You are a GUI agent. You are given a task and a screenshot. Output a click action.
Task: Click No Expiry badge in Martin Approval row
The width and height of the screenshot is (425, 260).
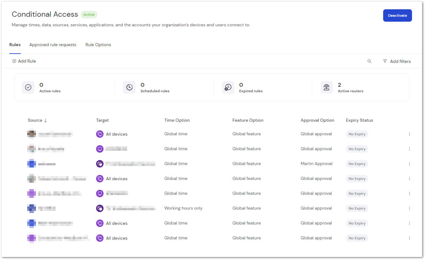[357, 164]
